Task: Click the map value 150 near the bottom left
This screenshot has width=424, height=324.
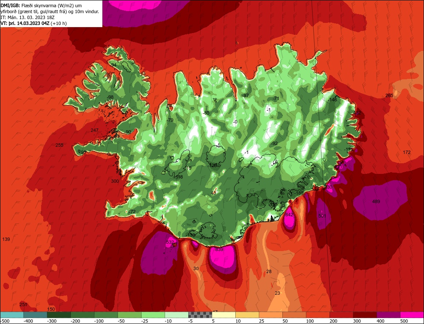Action: coord(51,309)
